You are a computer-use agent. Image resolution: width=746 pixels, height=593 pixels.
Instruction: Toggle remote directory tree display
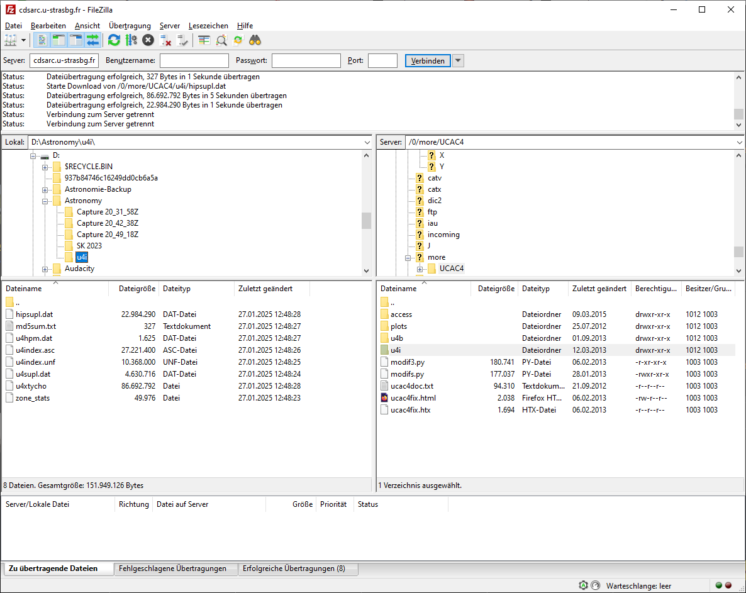75,40
